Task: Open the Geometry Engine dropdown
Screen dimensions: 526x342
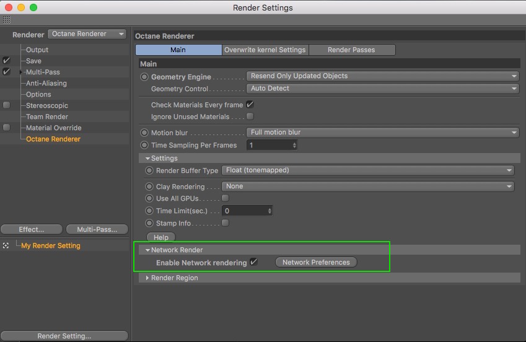Action: click(383, 76)
